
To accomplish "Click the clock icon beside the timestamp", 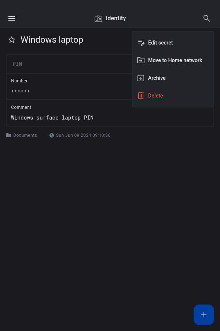I will [52, 135].
